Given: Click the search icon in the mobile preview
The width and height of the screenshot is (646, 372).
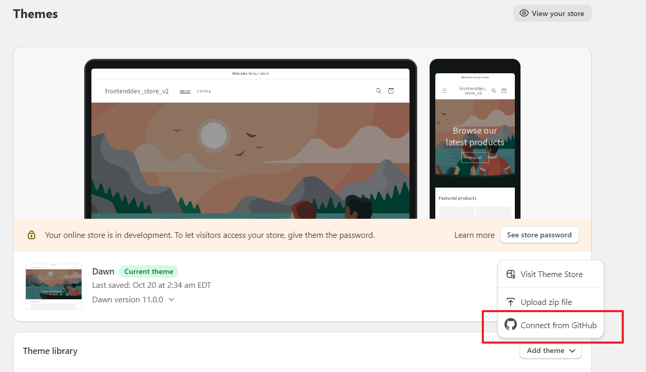Looking at the screenshot, I should [x=494, y=89].
